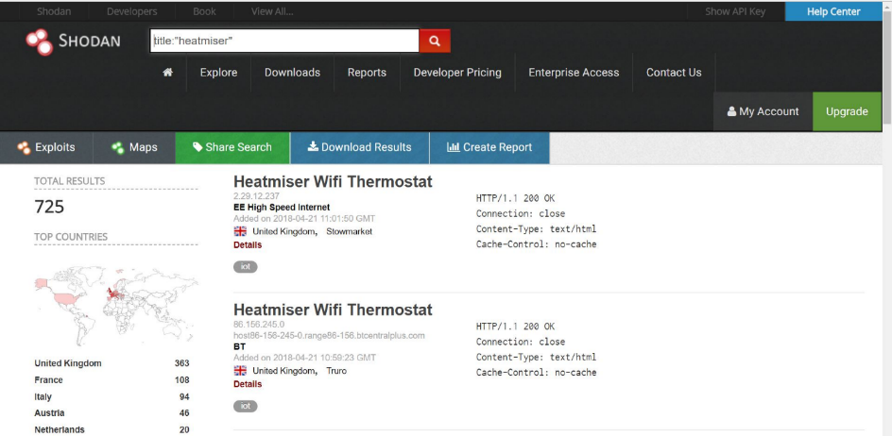Click Create Report button

pos(489,147)
